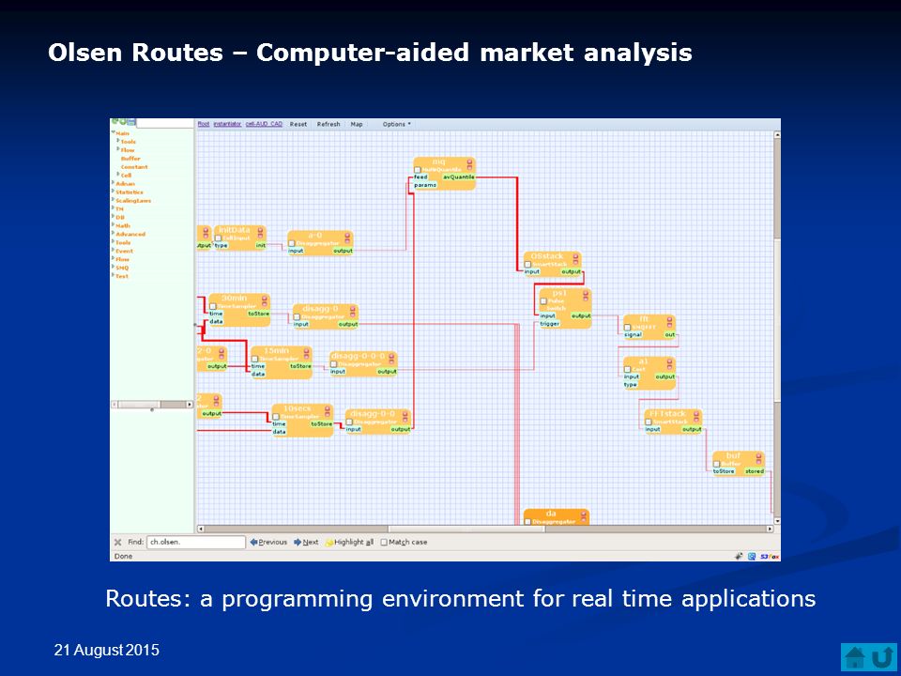Open the cell-AUD_CAD breadcrumb link
901x676 pixels.
265,124
